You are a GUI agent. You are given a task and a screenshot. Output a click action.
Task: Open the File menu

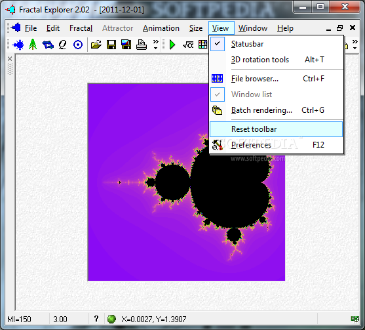[x=31, y=28]
